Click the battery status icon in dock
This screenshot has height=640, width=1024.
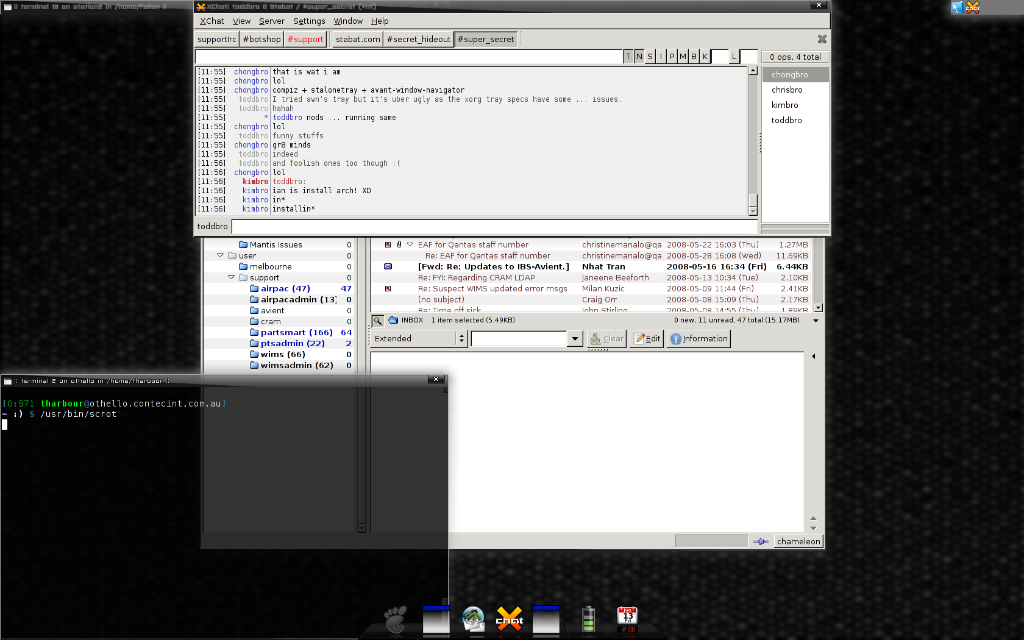(x=588, y=620)
